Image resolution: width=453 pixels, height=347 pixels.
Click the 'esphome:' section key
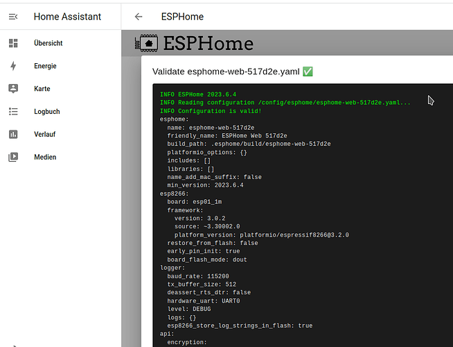click(x=175, y=119)
